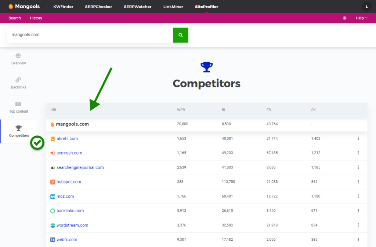
Task: Open the kebab menu for hubspot.com
Action: 358,182
